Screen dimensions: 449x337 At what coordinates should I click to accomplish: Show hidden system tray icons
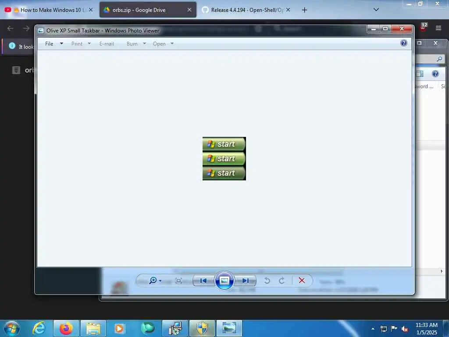point(373,329)
